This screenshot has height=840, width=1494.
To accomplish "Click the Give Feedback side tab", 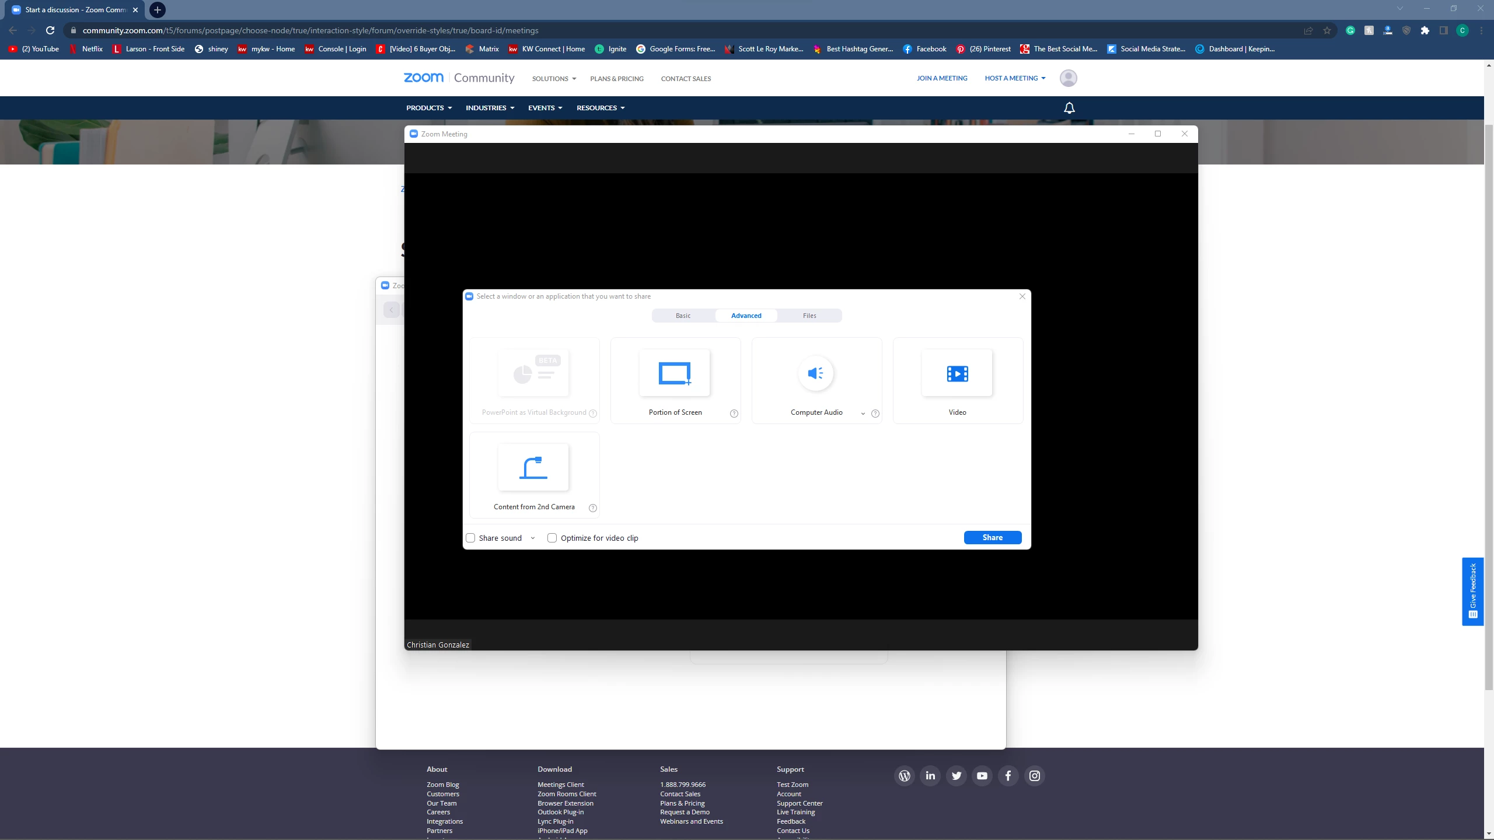I will click(1472, 591).
